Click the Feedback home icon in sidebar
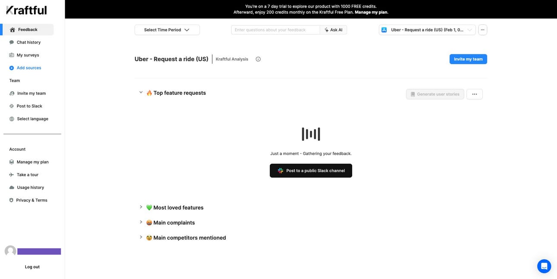Image resolution: width=557 pixels, height=279 pixels. point(12,30)
